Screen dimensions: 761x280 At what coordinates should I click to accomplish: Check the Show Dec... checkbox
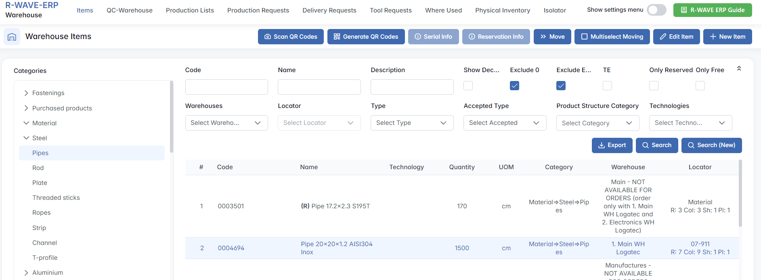point(468,86)
